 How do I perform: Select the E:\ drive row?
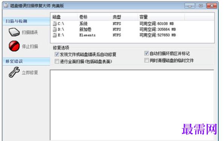click(132, 35)
